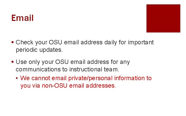Click the square bullet before "Check your OSU"
The height and width of the screenshot is (116, 186).
[x=13, y=42]
